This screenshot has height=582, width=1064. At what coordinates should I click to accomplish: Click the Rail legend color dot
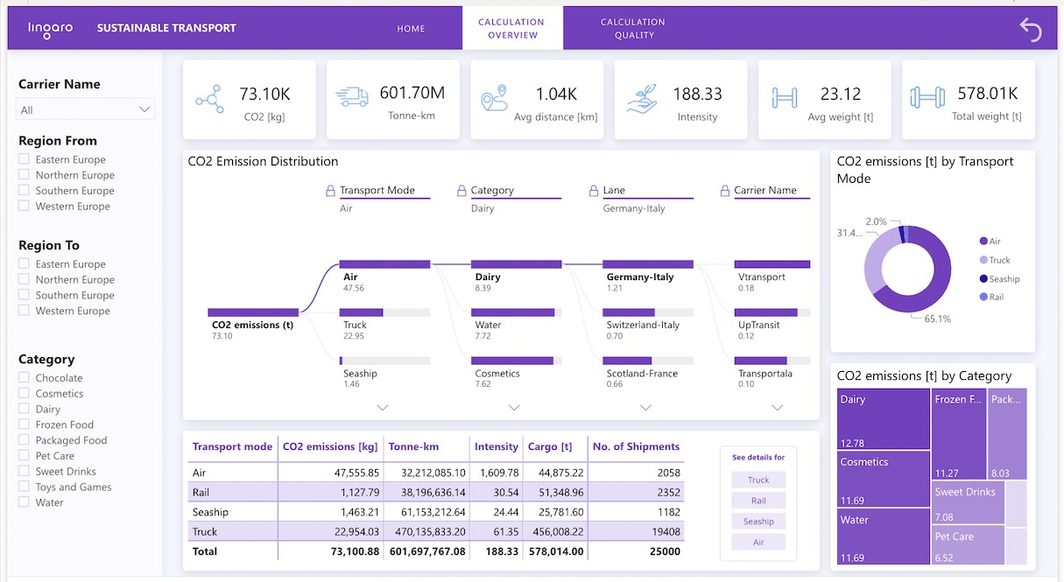click(983, 298)
